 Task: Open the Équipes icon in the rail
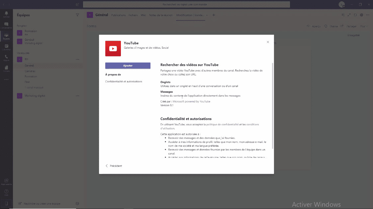(x=6, y=36)
